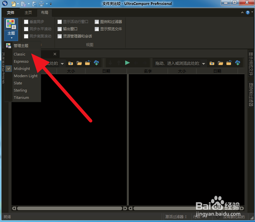Choose the Titanium theme
Image resolution: width=255 pixels, height=222 pixels.
point(23,98)
